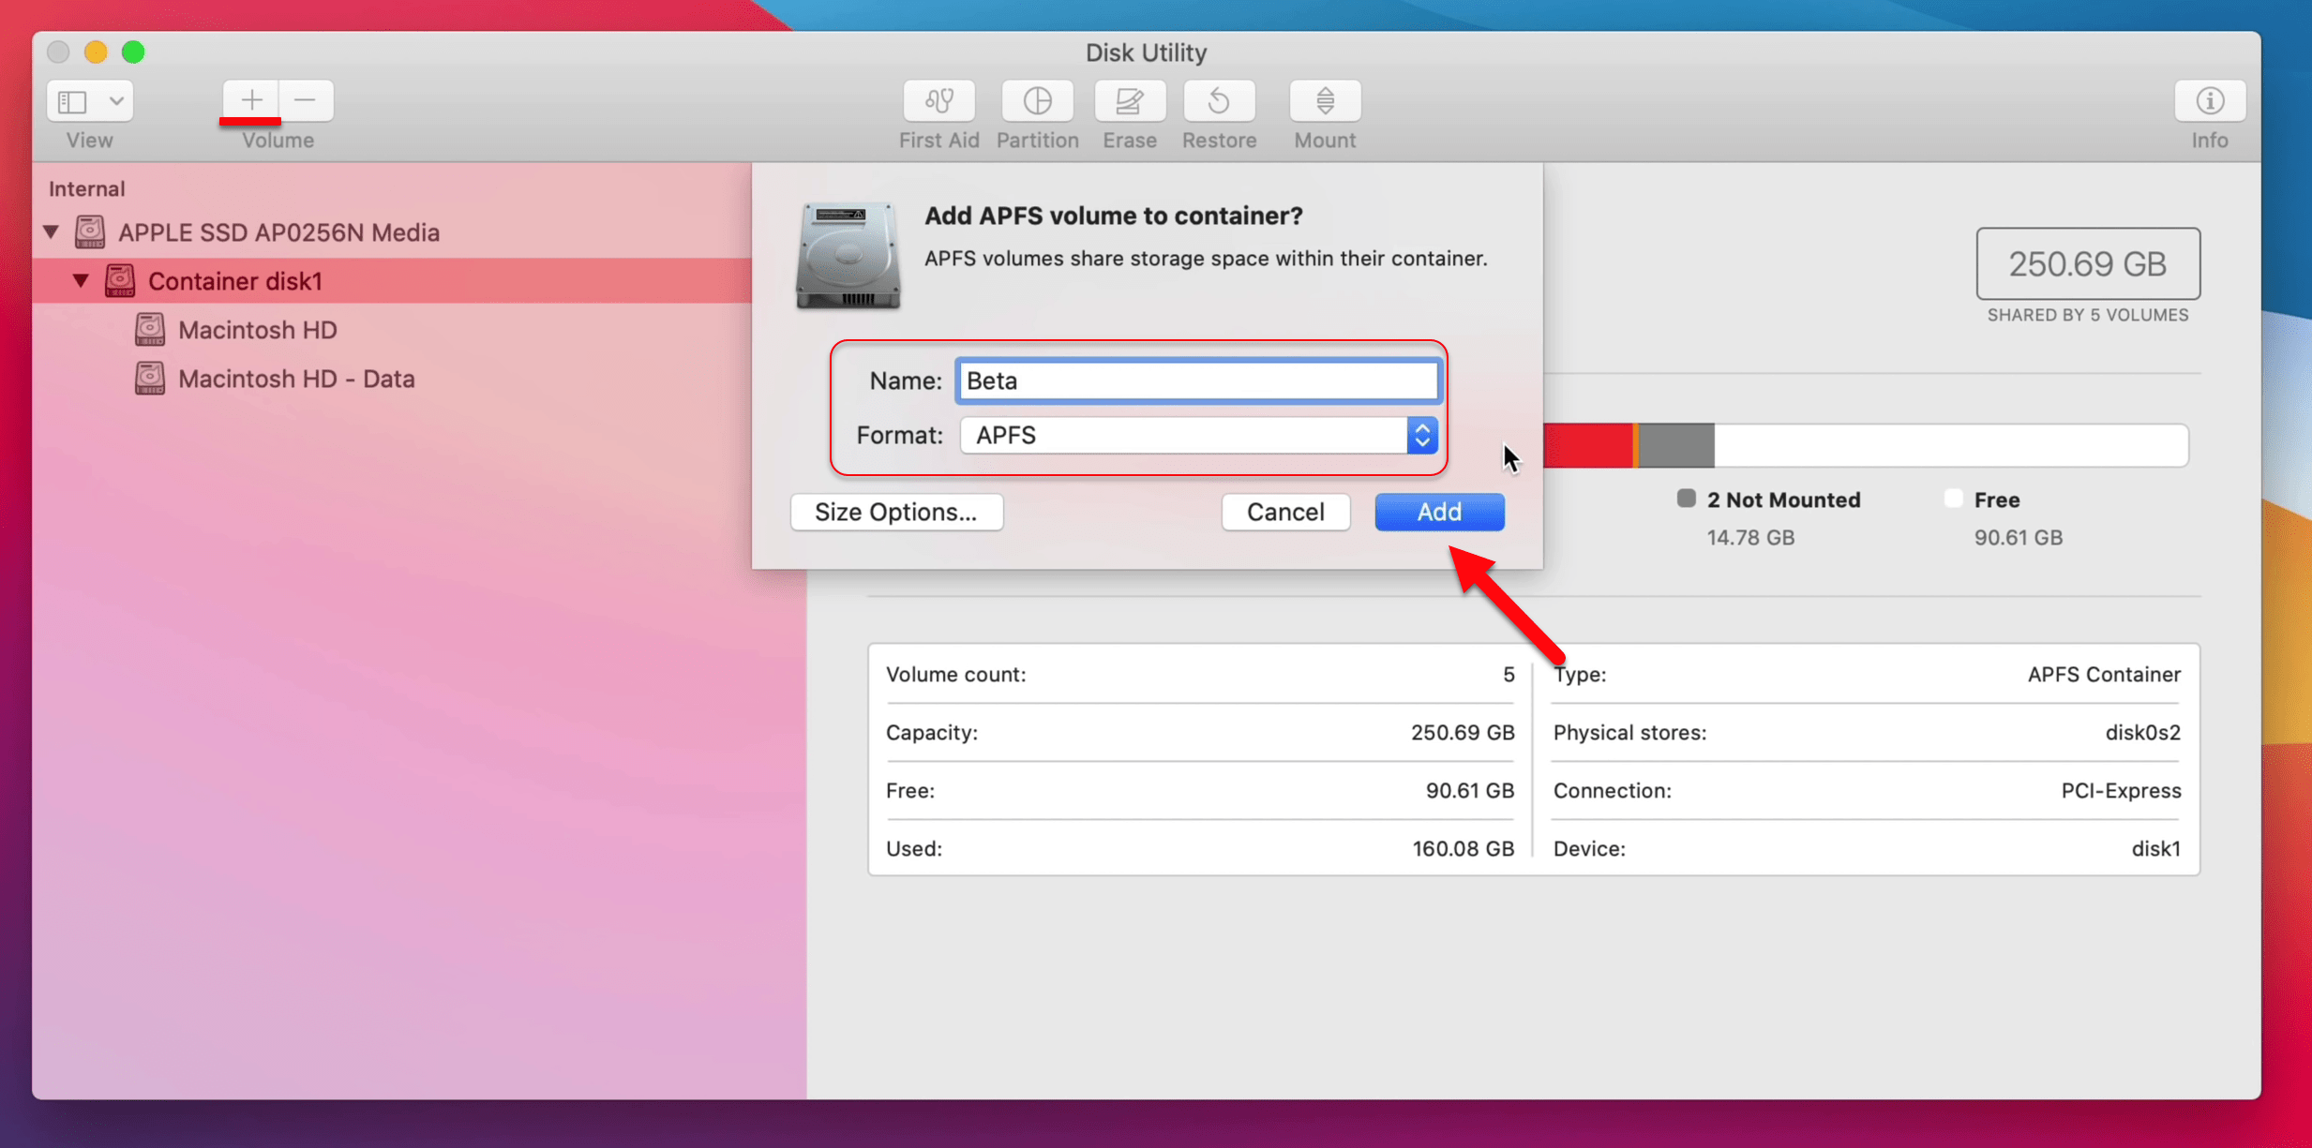The image size is (2312, 1148).
Task: Click the SHARED BY 5 VOLUMES label
Action: click(x=2088, y=316)
